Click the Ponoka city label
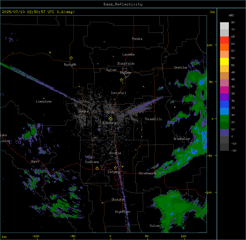The width and height of the screenshot is (246, 240). click(x=137, y=39)
